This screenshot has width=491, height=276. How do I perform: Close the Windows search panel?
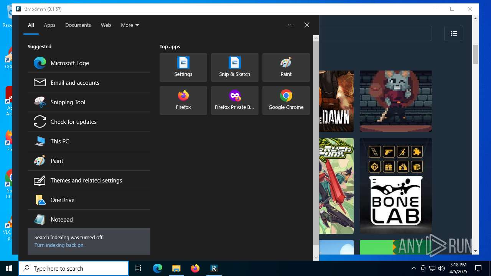pyautogui.click(x=307, y=25)
